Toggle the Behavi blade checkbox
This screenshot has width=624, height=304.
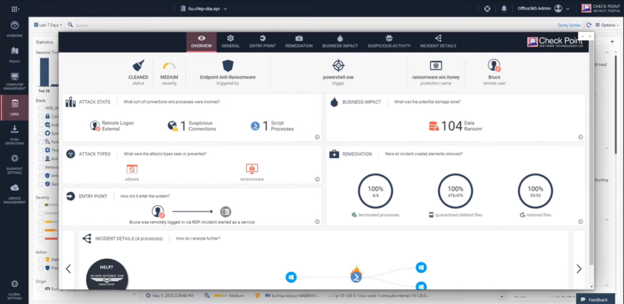click(41, 167)
